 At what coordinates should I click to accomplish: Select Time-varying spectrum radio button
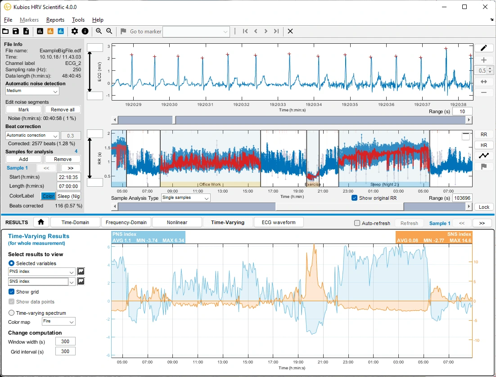(x=11, y=313)
